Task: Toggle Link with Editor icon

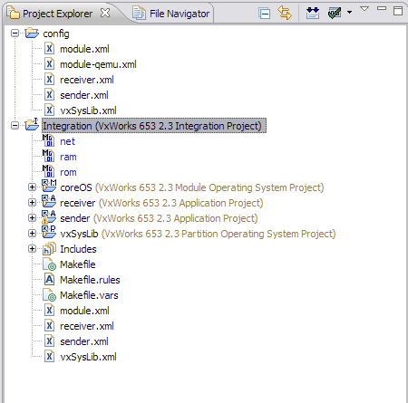Action: pyautogui.click(x=285, y=14)
